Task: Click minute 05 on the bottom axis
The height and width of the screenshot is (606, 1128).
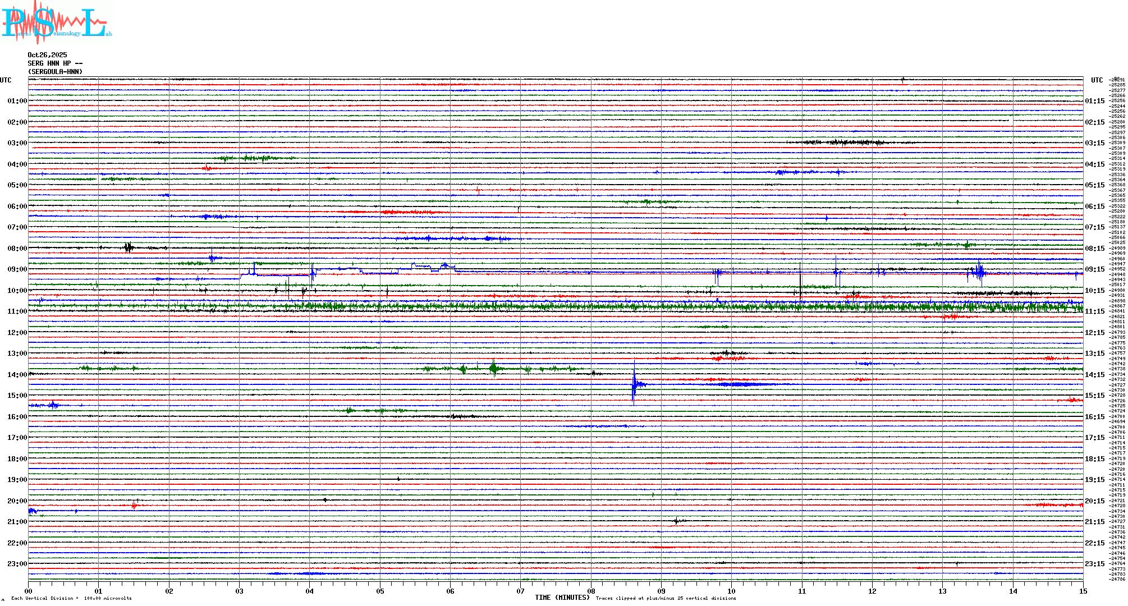Action: coord(380,591)
